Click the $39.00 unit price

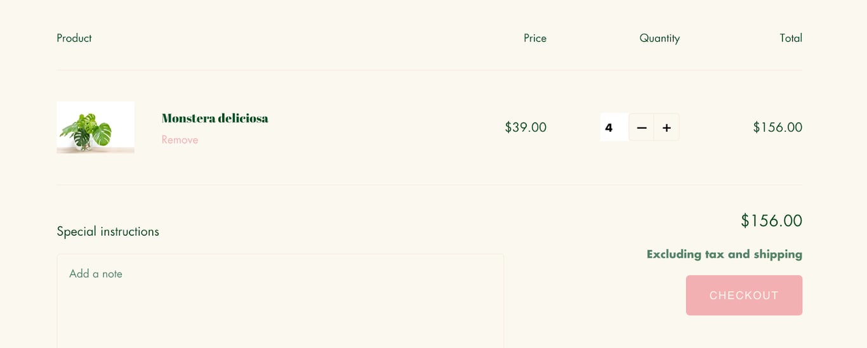pos(526,127)
